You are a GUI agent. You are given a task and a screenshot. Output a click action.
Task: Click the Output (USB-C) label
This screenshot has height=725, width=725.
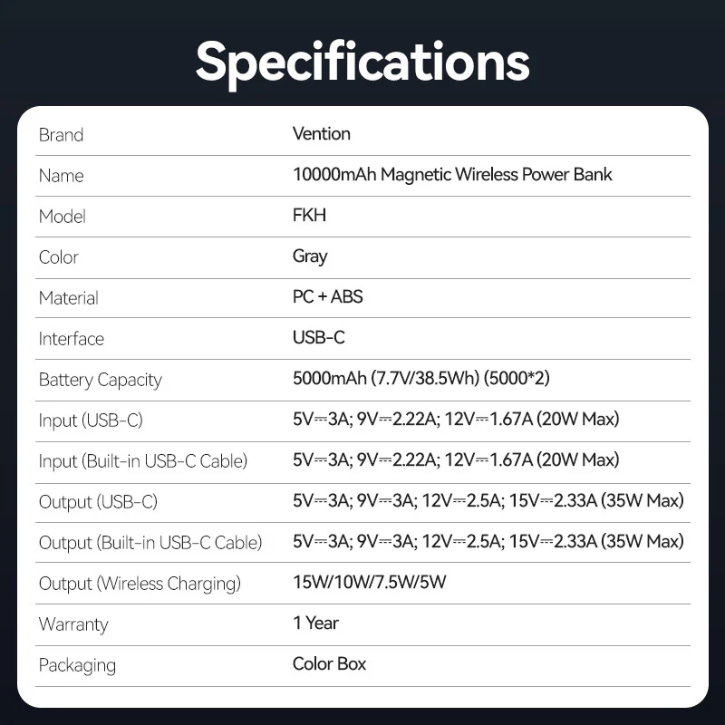96,502
